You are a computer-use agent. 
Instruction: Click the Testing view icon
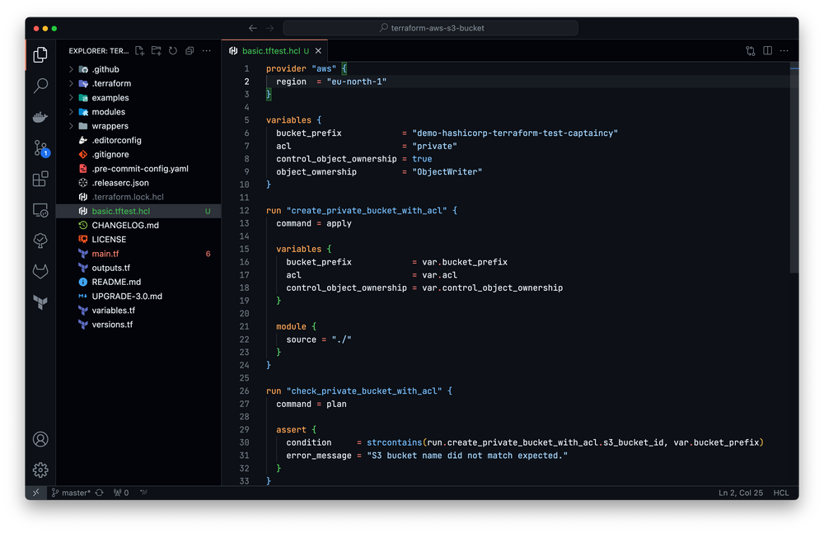point(40,241)
